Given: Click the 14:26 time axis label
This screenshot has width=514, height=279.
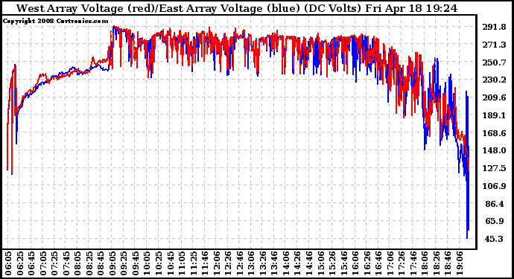Looking at the screenshot, I should [297, 263].
